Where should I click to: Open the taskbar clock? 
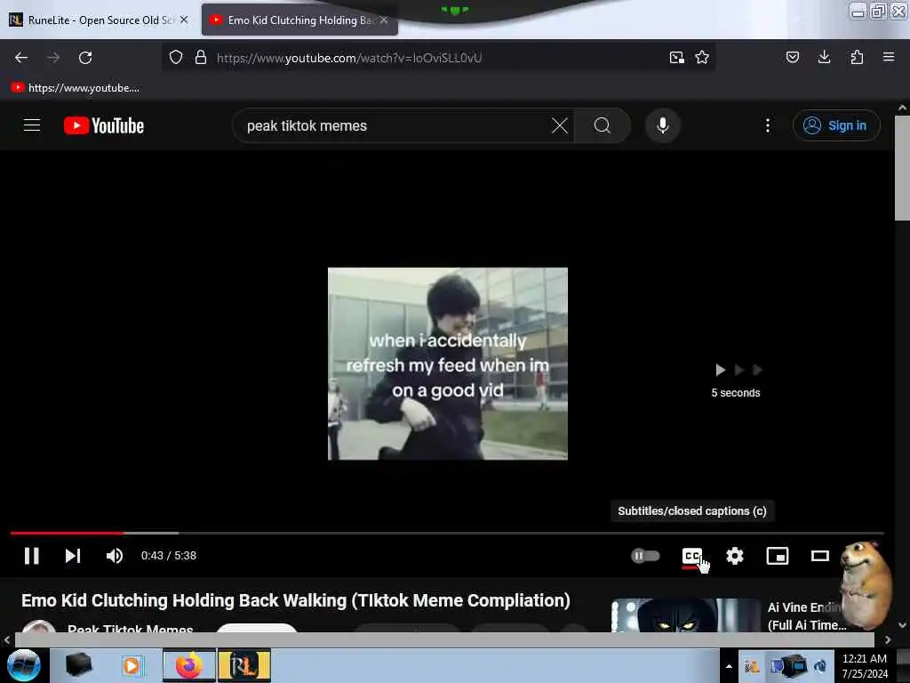(865, 665)
